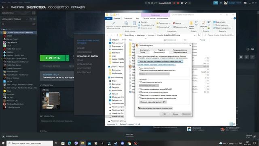Image resolution: width=259 pixels, height=146 pixels.
Task: Enable register for restart checkbox
Action: (x=140, y=98)
